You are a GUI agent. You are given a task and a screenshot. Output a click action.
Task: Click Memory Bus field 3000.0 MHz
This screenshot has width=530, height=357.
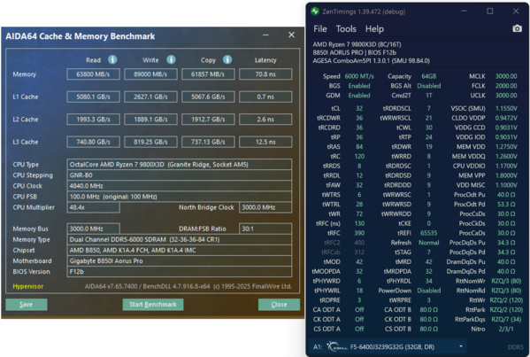click(x=93, y=229)
